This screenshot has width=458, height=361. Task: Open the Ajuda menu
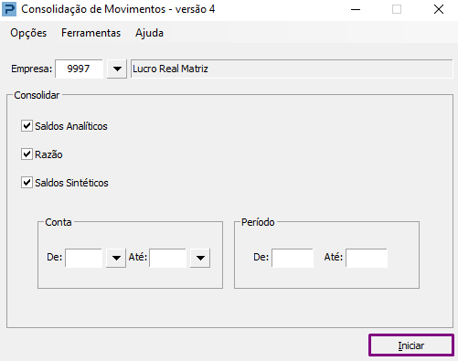pyautogui.click(x=149, y=33)
